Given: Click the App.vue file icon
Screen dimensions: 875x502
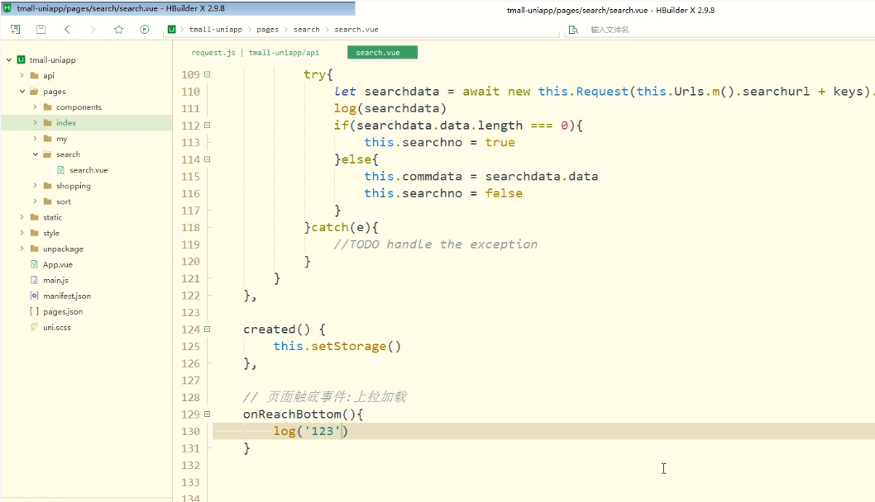Looking at the screenshot, I should pos(34,265).
